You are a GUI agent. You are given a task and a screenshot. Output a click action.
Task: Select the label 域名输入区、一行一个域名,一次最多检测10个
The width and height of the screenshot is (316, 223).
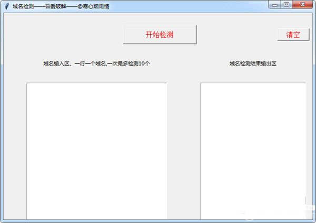[x=96, y=64]
